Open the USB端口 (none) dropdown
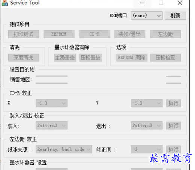The height and width of the screenshot is (170, 195). pyautogui.click(x=147, y=16)
